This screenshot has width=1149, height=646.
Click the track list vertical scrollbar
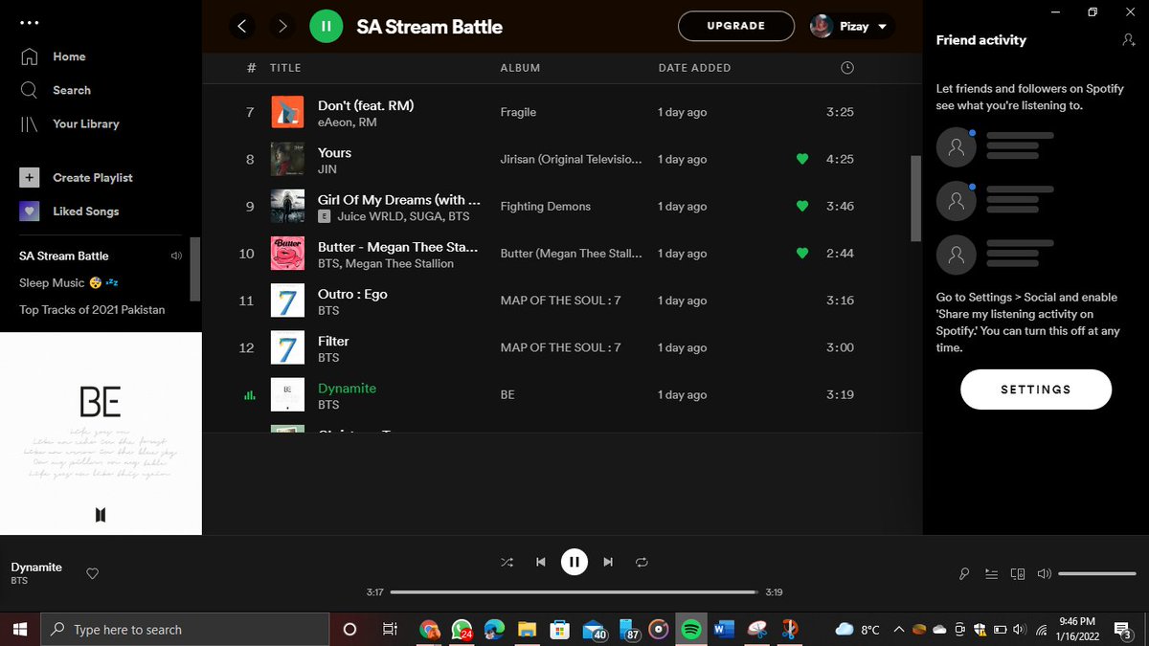tap(915, 198)
